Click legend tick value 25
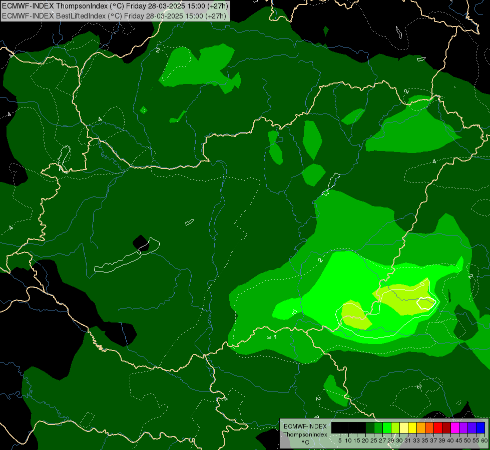The width and height of the screenshot is (490, 450). pyautogui.click(x=374, y=440)
